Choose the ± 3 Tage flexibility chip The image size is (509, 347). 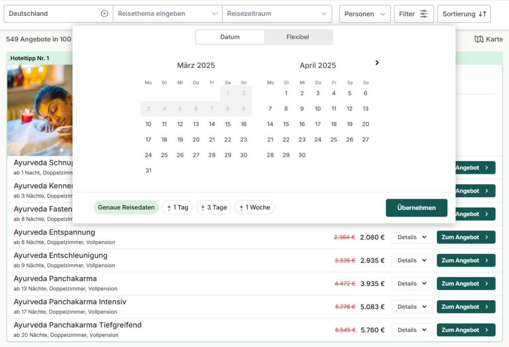(214, 208)
